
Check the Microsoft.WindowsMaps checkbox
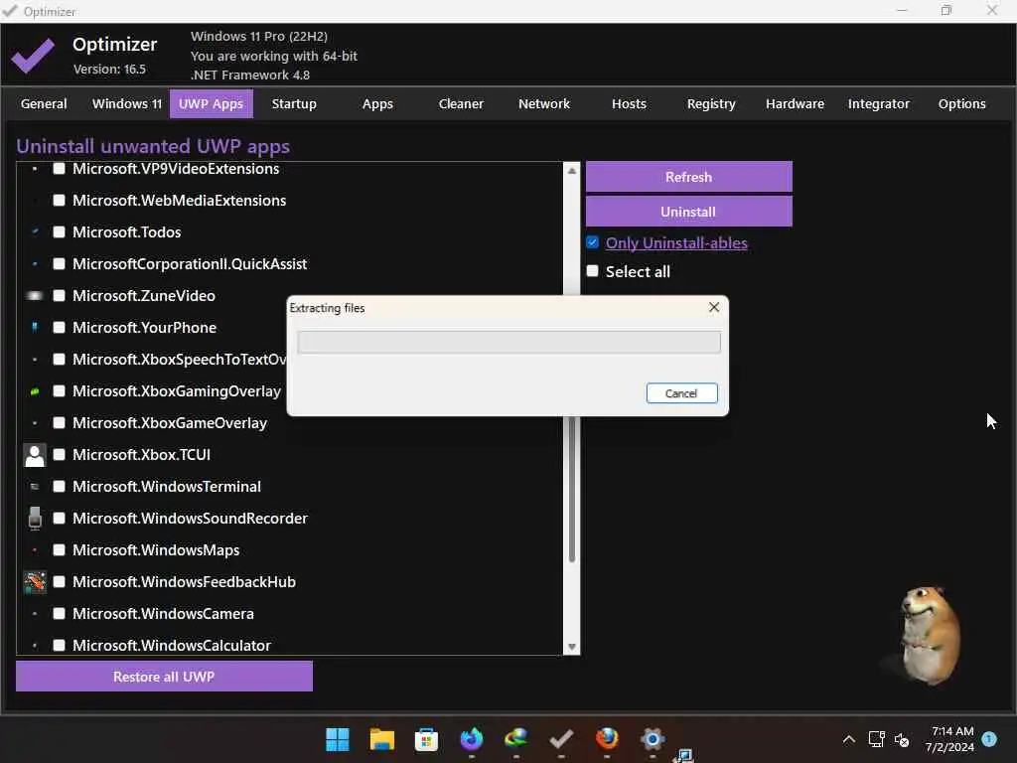[59, 550]
